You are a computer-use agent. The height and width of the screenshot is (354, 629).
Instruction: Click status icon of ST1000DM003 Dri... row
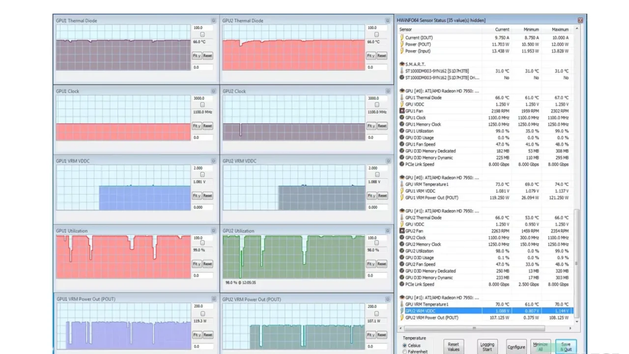click(402, 77)
